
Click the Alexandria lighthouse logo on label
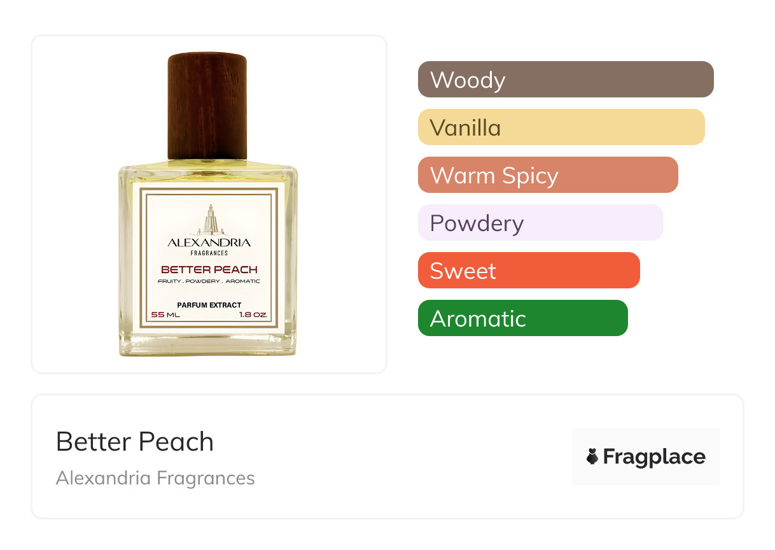(x=209, y=220)
